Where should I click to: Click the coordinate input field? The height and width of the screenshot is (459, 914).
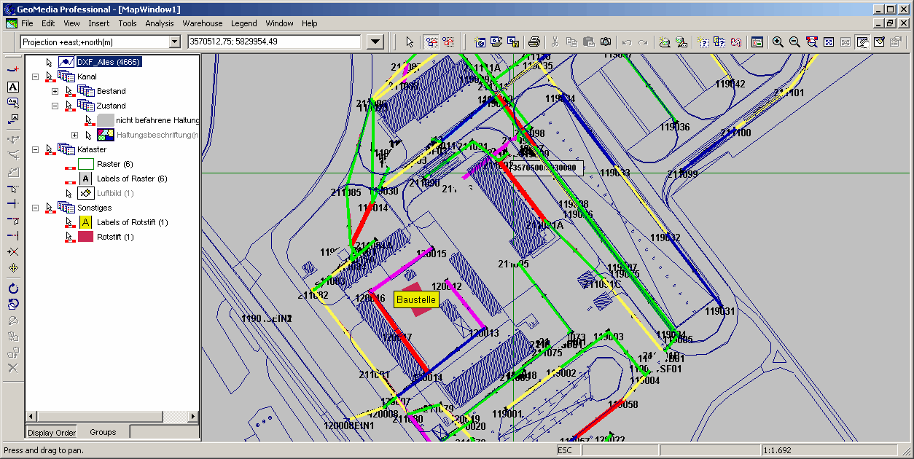pyautogui.click(x=273, y=42)
